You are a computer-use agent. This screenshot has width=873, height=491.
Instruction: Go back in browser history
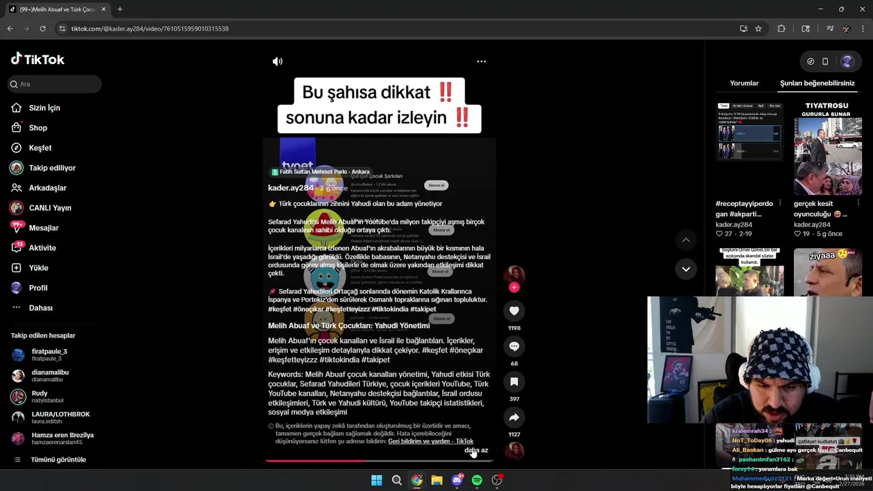(10, 29)
